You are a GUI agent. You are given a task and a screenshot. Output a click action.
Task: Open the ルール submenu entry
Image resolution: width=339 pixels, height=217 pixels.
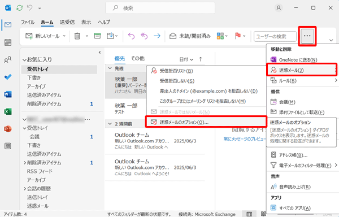coord(303,81)
